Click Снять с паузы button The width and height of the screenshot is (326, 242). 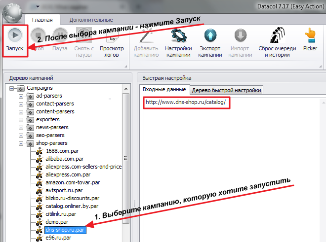tap(84, 42)
